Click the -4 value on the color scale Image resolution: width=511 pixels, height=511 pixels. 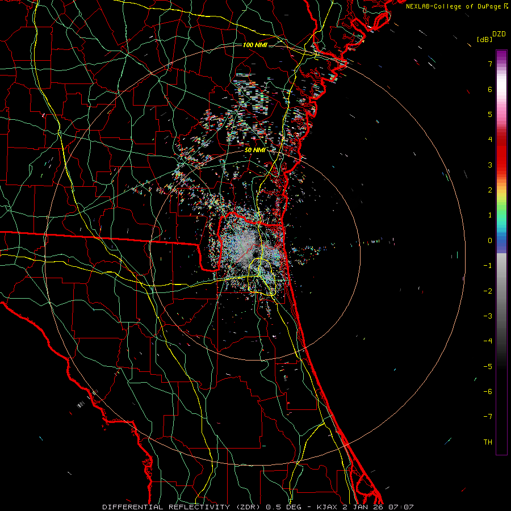point(488,341)
